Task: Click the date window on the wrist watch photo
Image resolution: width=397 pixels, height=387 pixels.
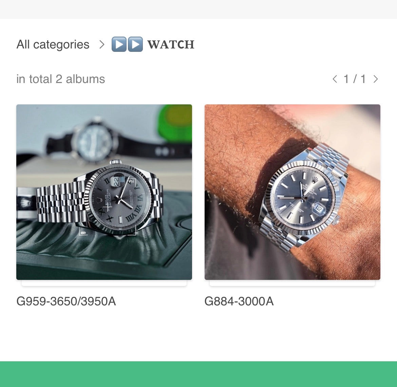Action: (319, 208)
